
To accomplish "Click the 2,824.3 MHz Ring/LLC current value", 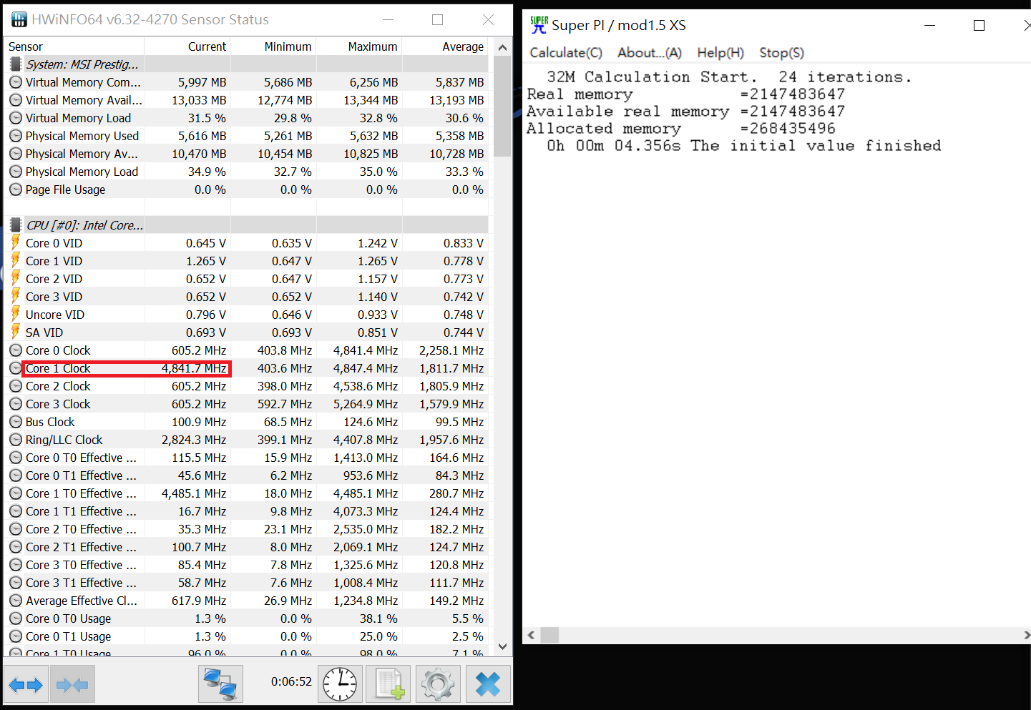I will point(193,440).
